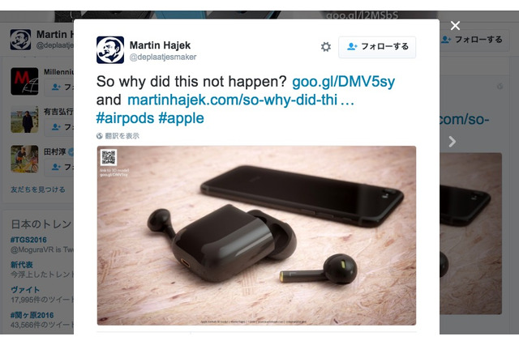519x345 pixels.
Task: Select the #apple hashtag
Action: 181,118
